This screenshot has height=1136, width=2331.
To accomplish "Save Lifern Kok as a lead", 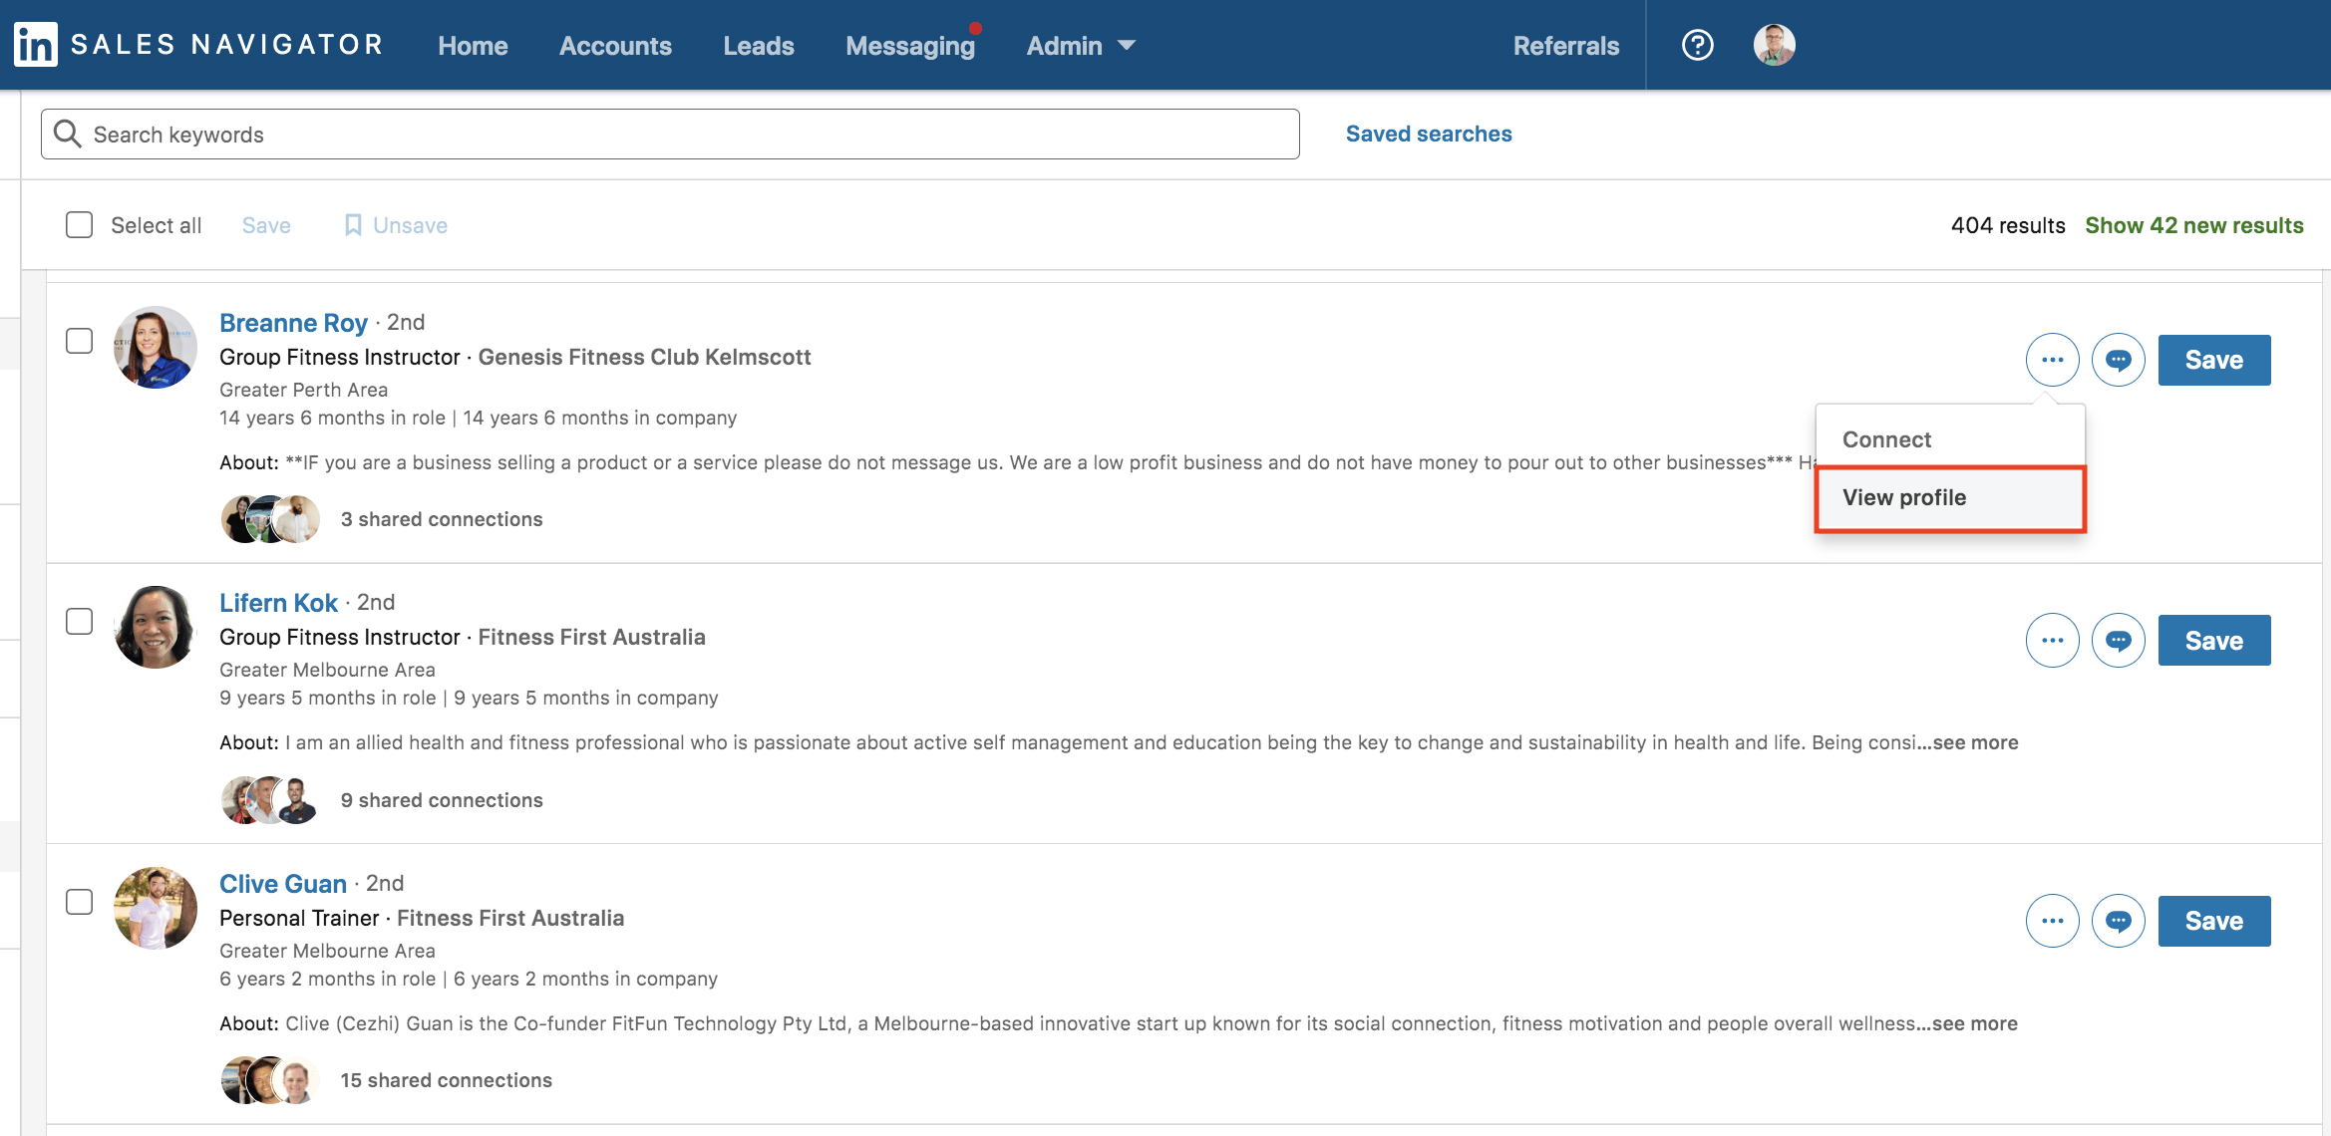I will (x=2213, y=640).
